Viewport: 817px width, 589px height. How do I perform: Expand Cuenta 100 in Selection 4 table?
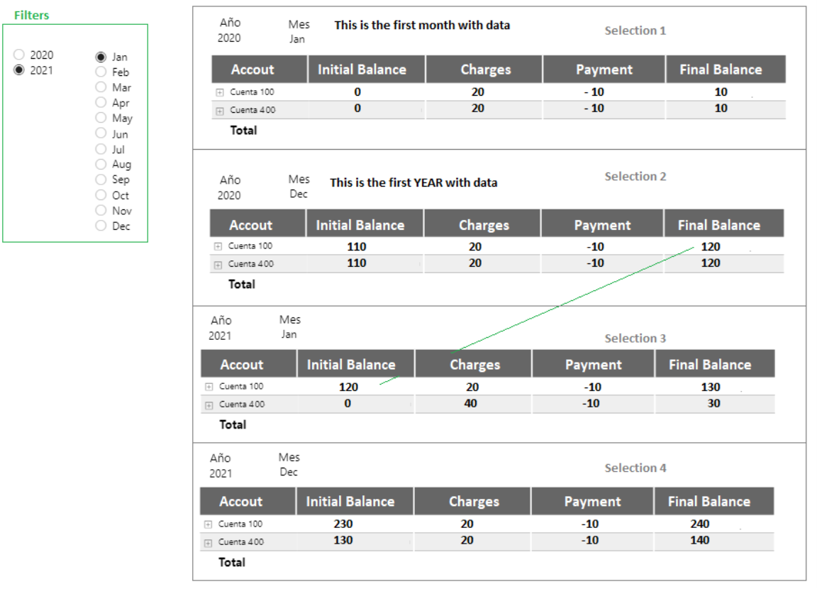[x=208, y=524]
